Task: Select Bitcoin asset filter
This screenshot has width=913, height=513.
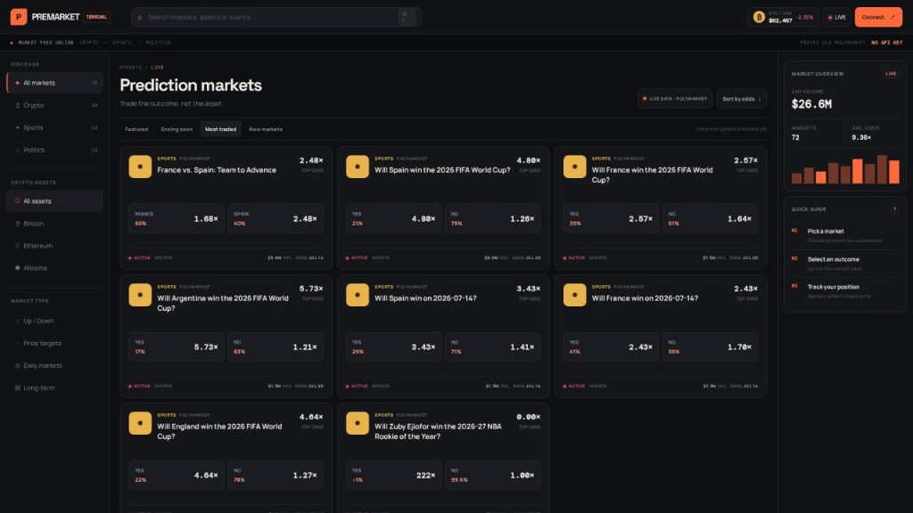Action: click(x=54, y=224)
